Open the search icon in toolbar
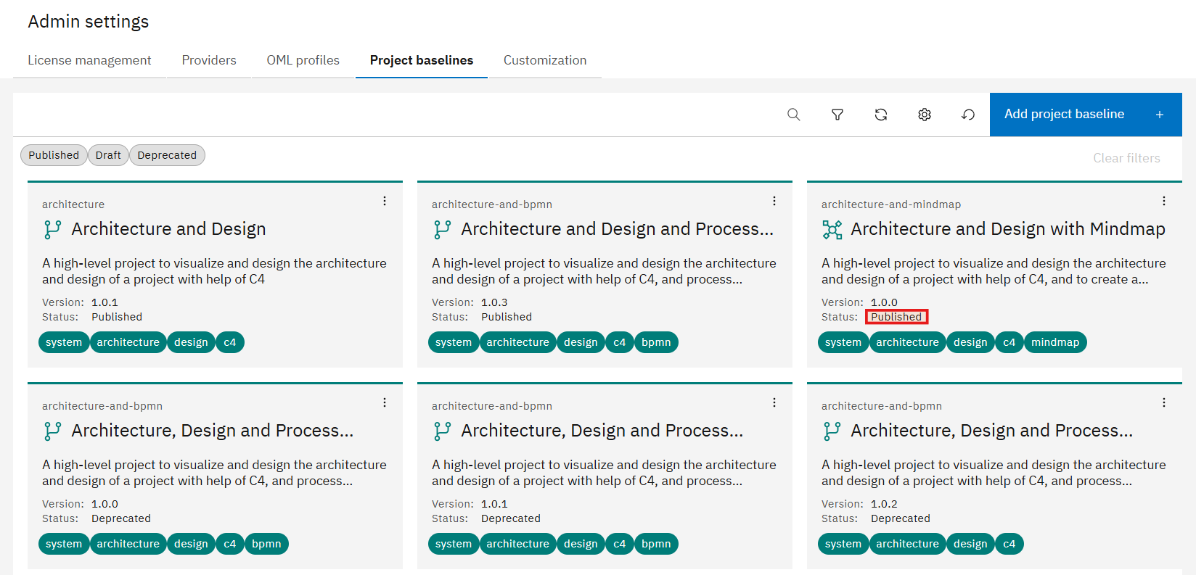 click(794, 115)
